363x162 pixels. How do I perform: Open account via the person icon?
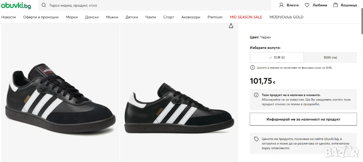[x=282, y=5]
